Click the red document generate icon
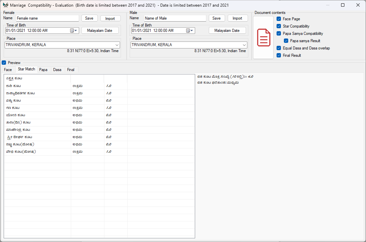 tap(264, 38)
